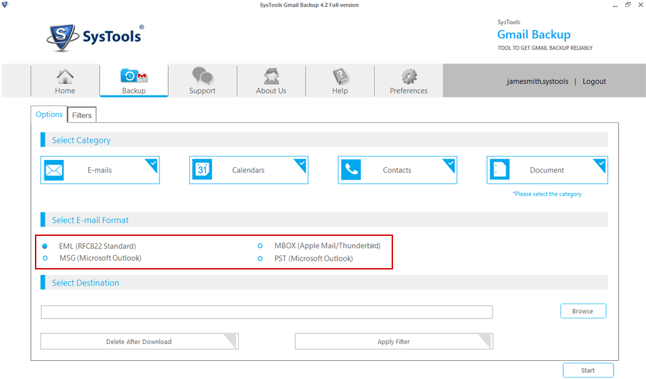Click the jamesmith.systools account name

coord(537,81)
